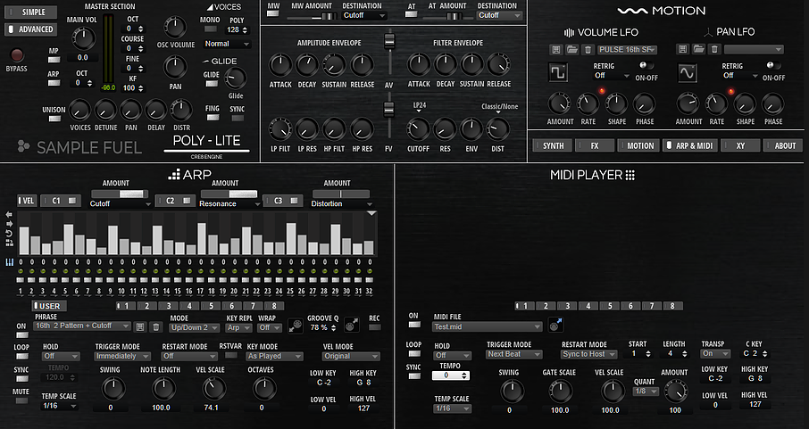
Task: Toggle MONO voice mode
Action: click(210, 29)
